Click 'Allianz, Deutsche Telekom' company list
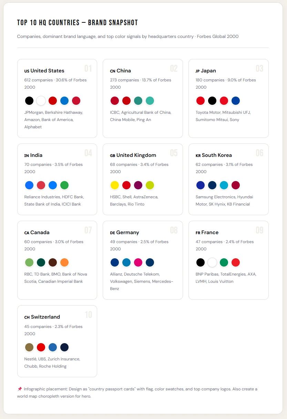This screenshot has height=419, width=287. [x=142, y=281]
